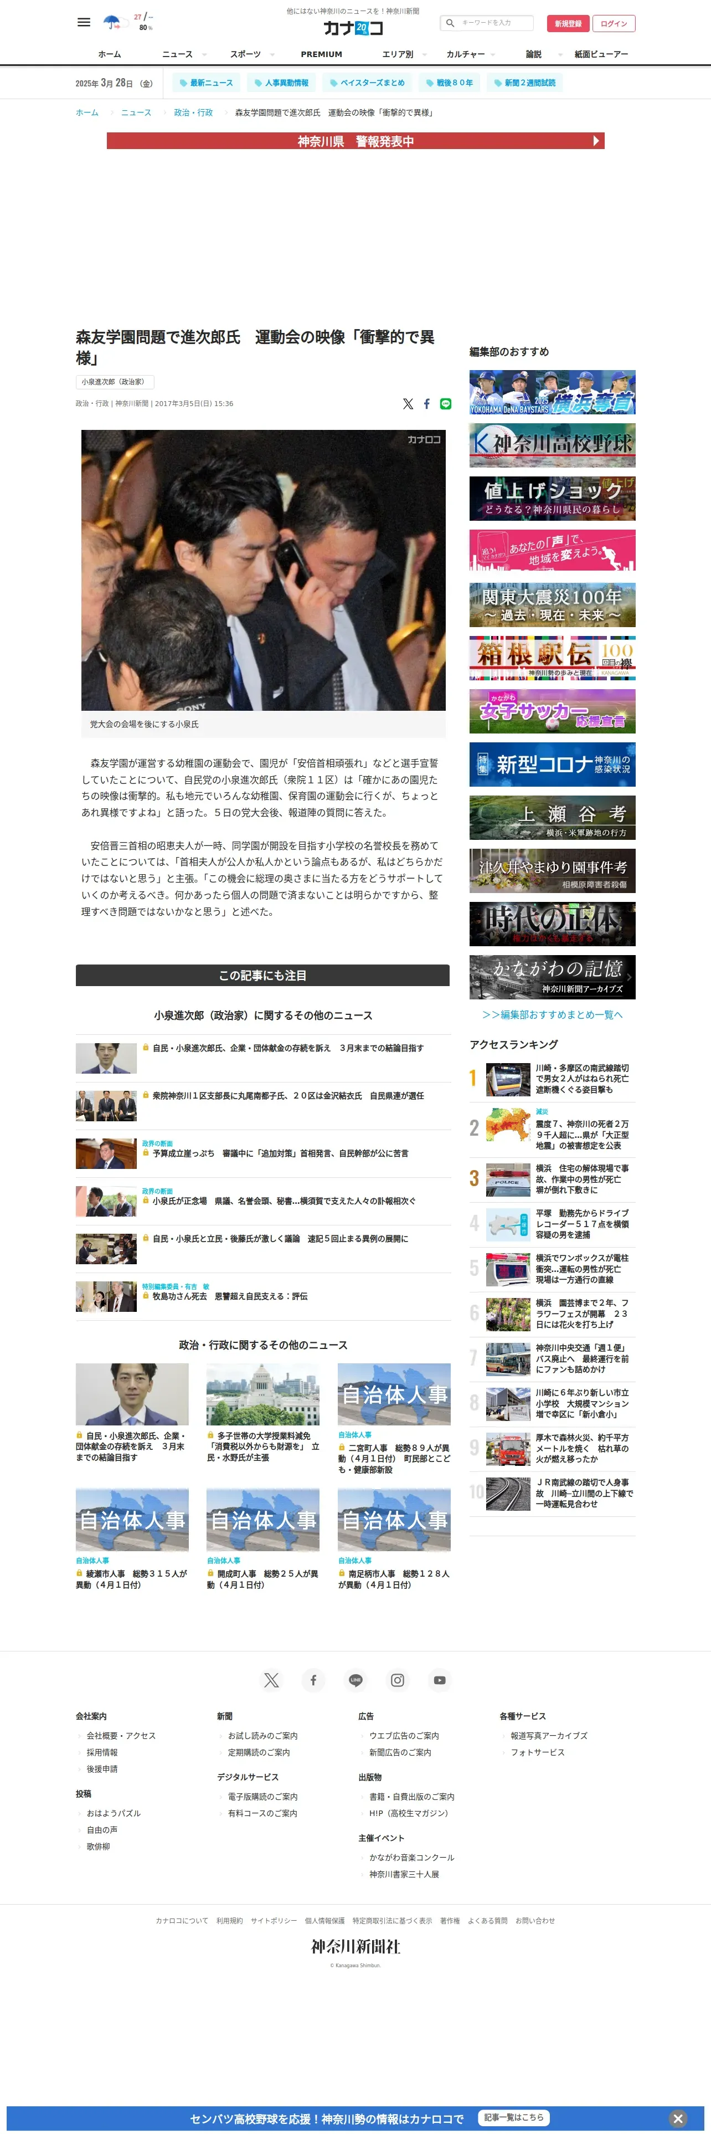Open 多子世帯の大学授業料減免 article card
This screenshot has width=711, height=2134.
tap(262, 1413)
